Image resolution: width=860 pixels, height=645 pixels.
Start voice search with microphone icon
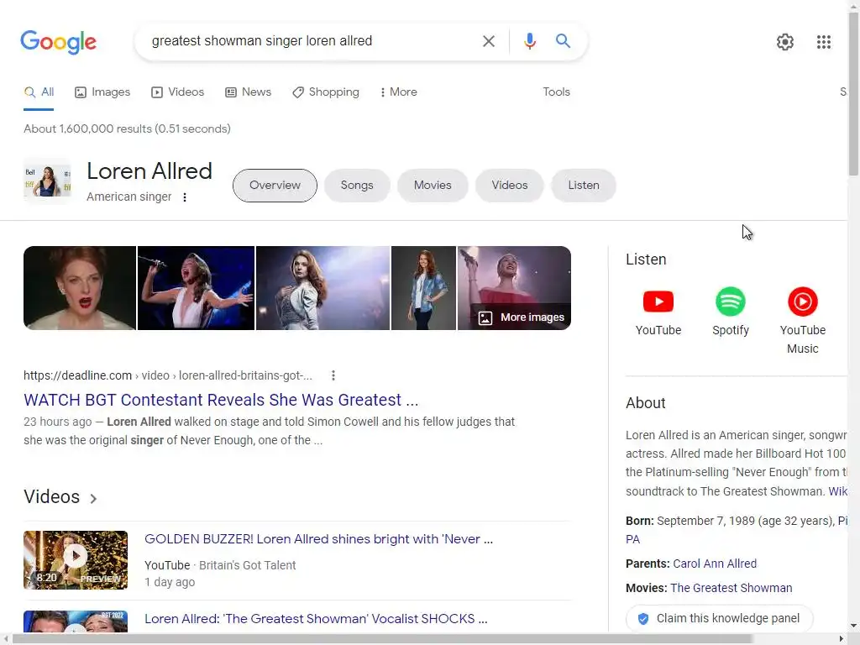tap(529, 41)
